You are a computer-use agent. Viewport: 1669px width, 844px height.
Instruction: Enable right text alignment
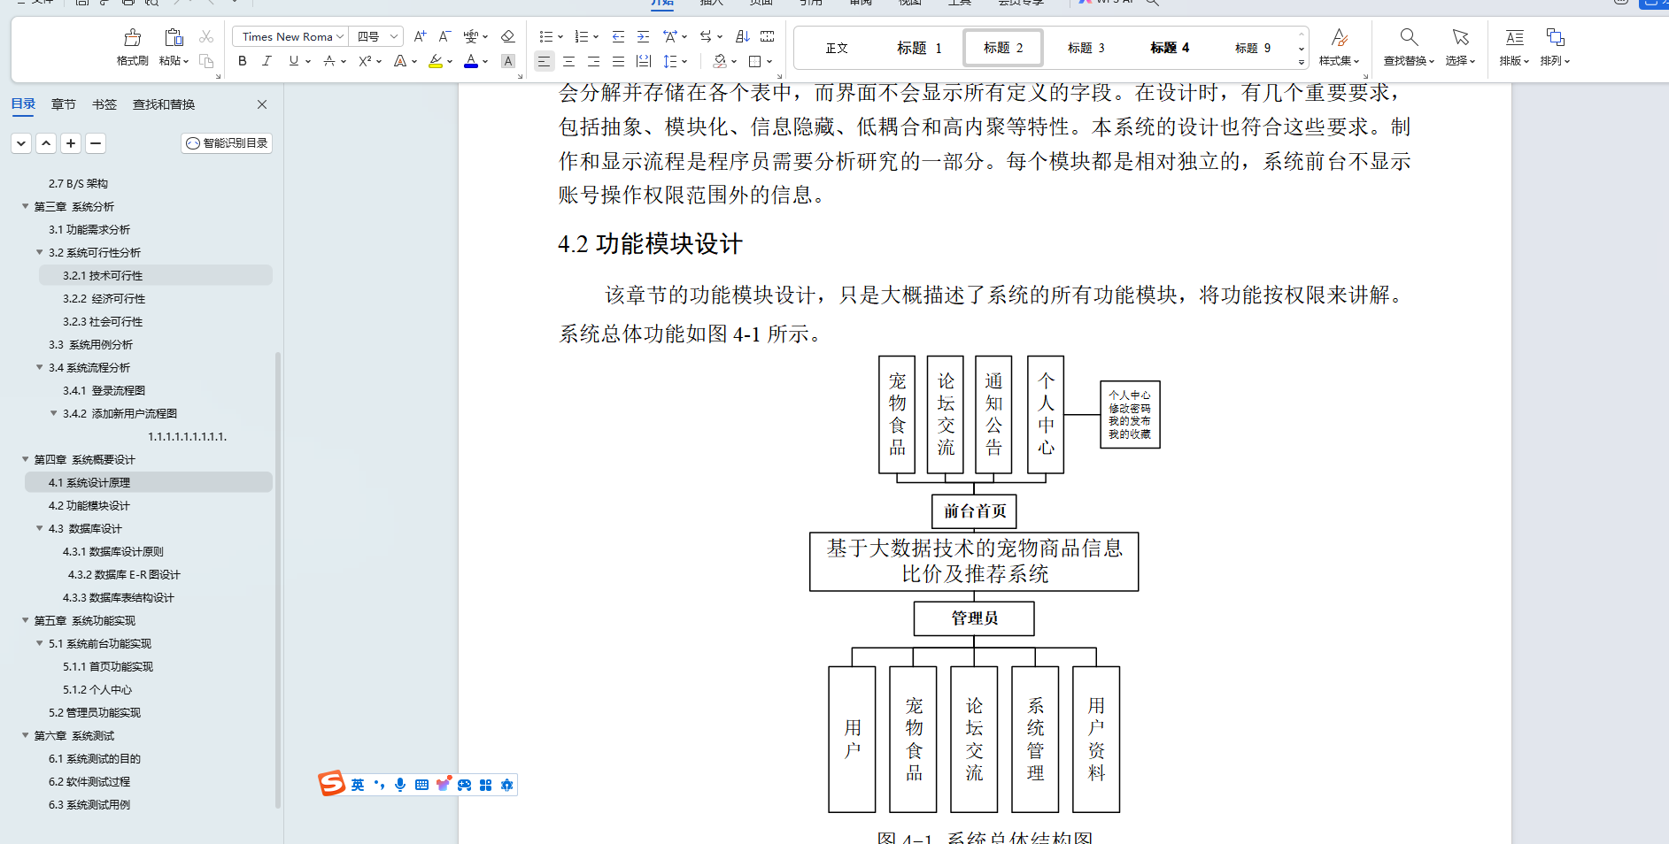pos(593,61)
